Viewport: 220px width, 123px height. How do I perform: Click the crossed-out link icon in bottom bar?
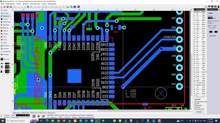coord(44,116)
